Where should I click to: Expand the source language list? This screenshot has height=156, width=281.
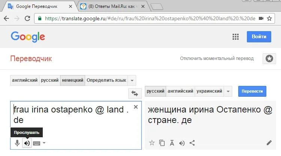click(x=132, y=80)
